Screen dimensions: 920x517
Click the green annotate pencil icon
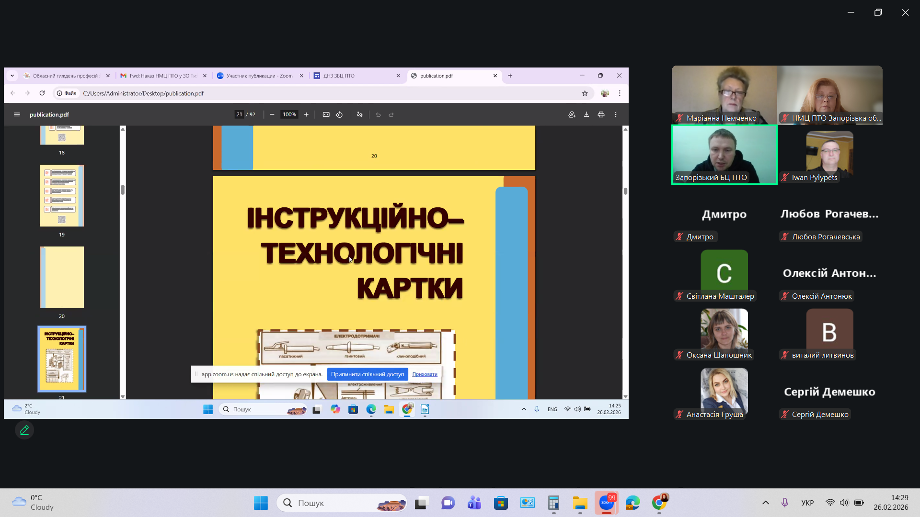[x=24, y=430]
